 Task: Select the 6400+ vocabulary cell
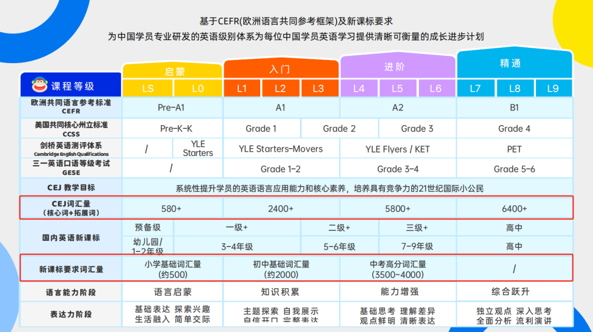514,209
